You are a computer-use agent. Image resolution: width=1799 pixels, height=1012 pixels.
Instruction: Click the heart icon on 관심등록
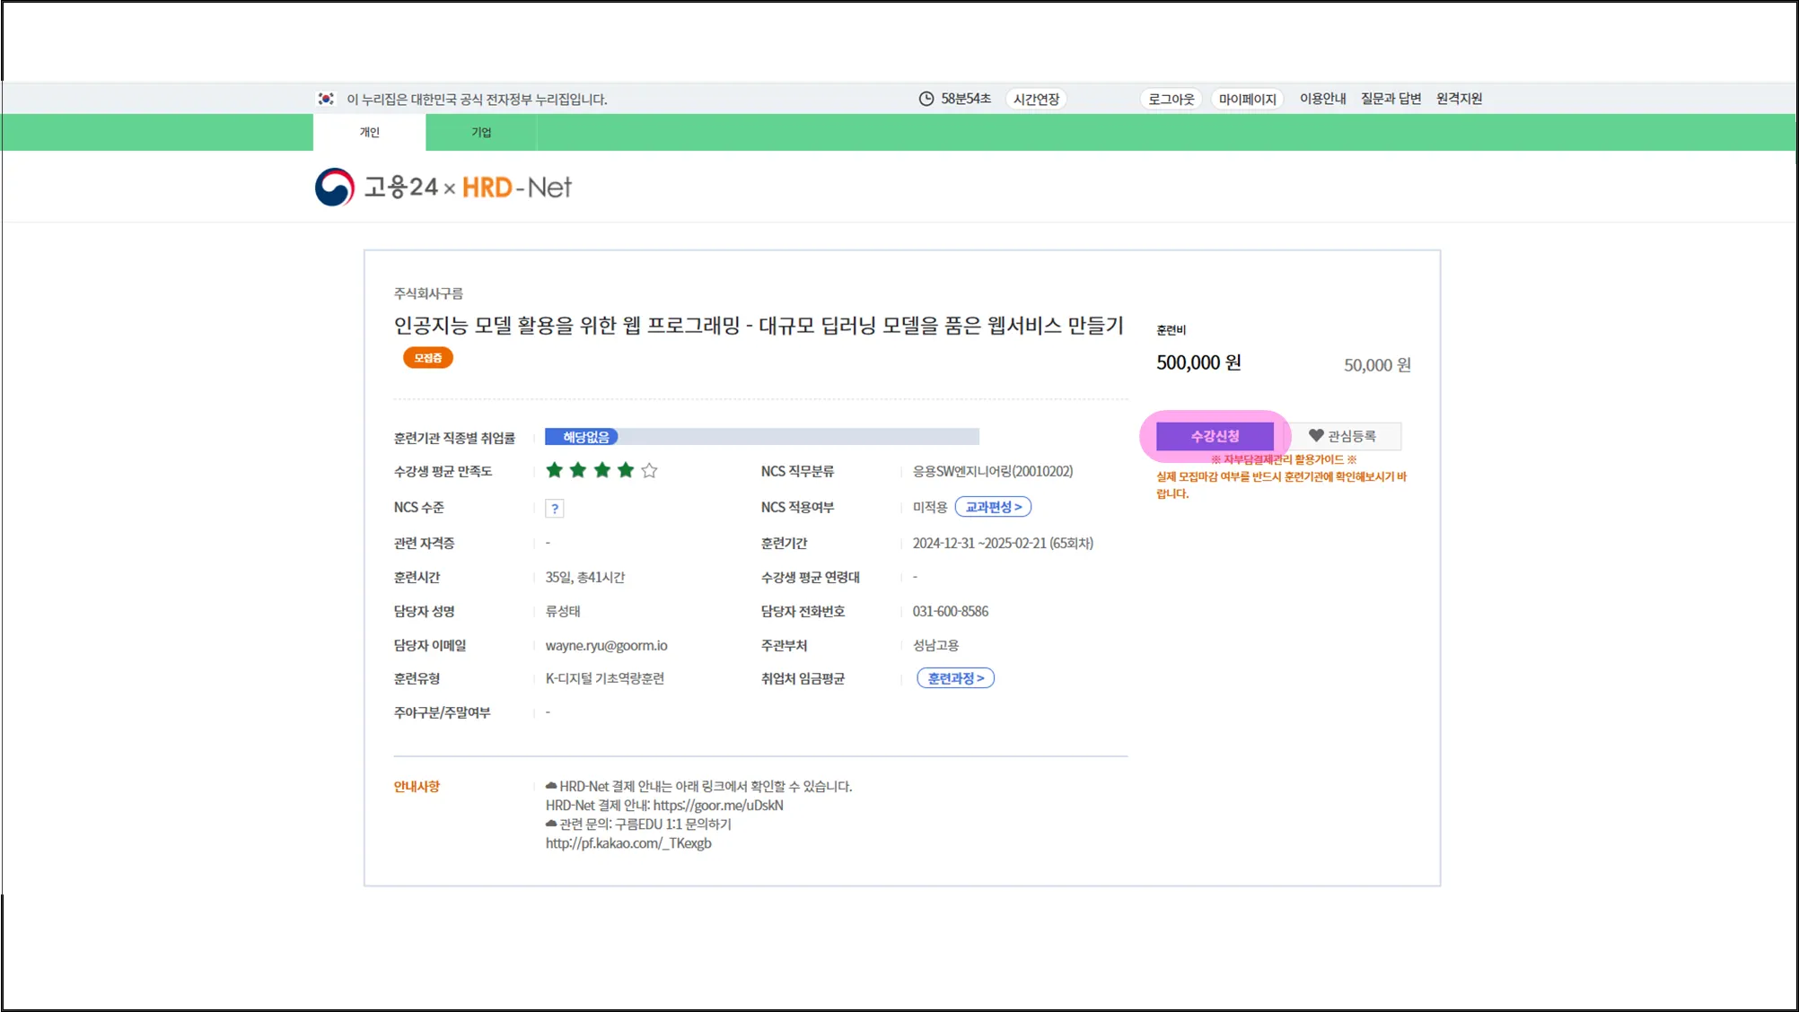click(1316, 436)
